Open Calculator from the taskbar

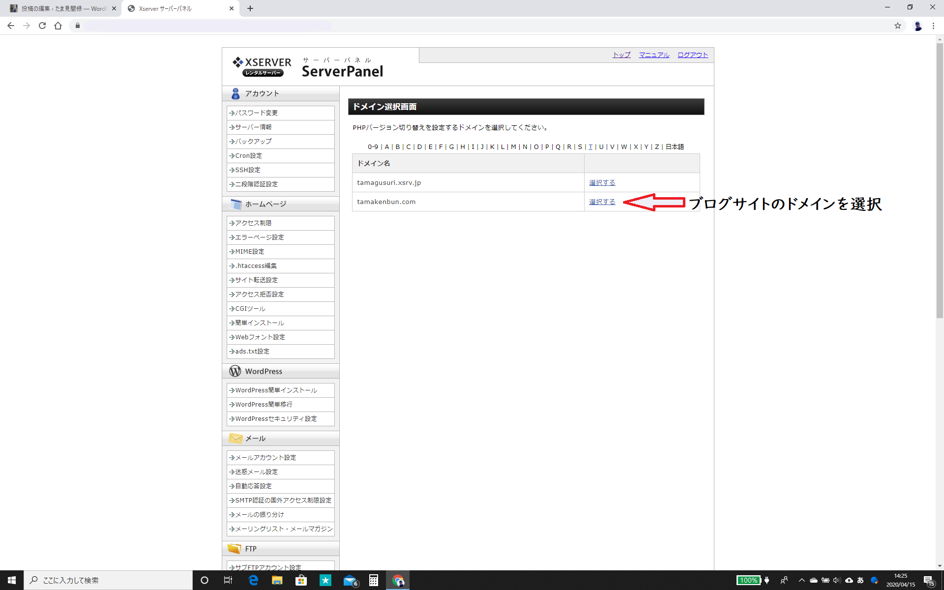(x=374, y=580)
